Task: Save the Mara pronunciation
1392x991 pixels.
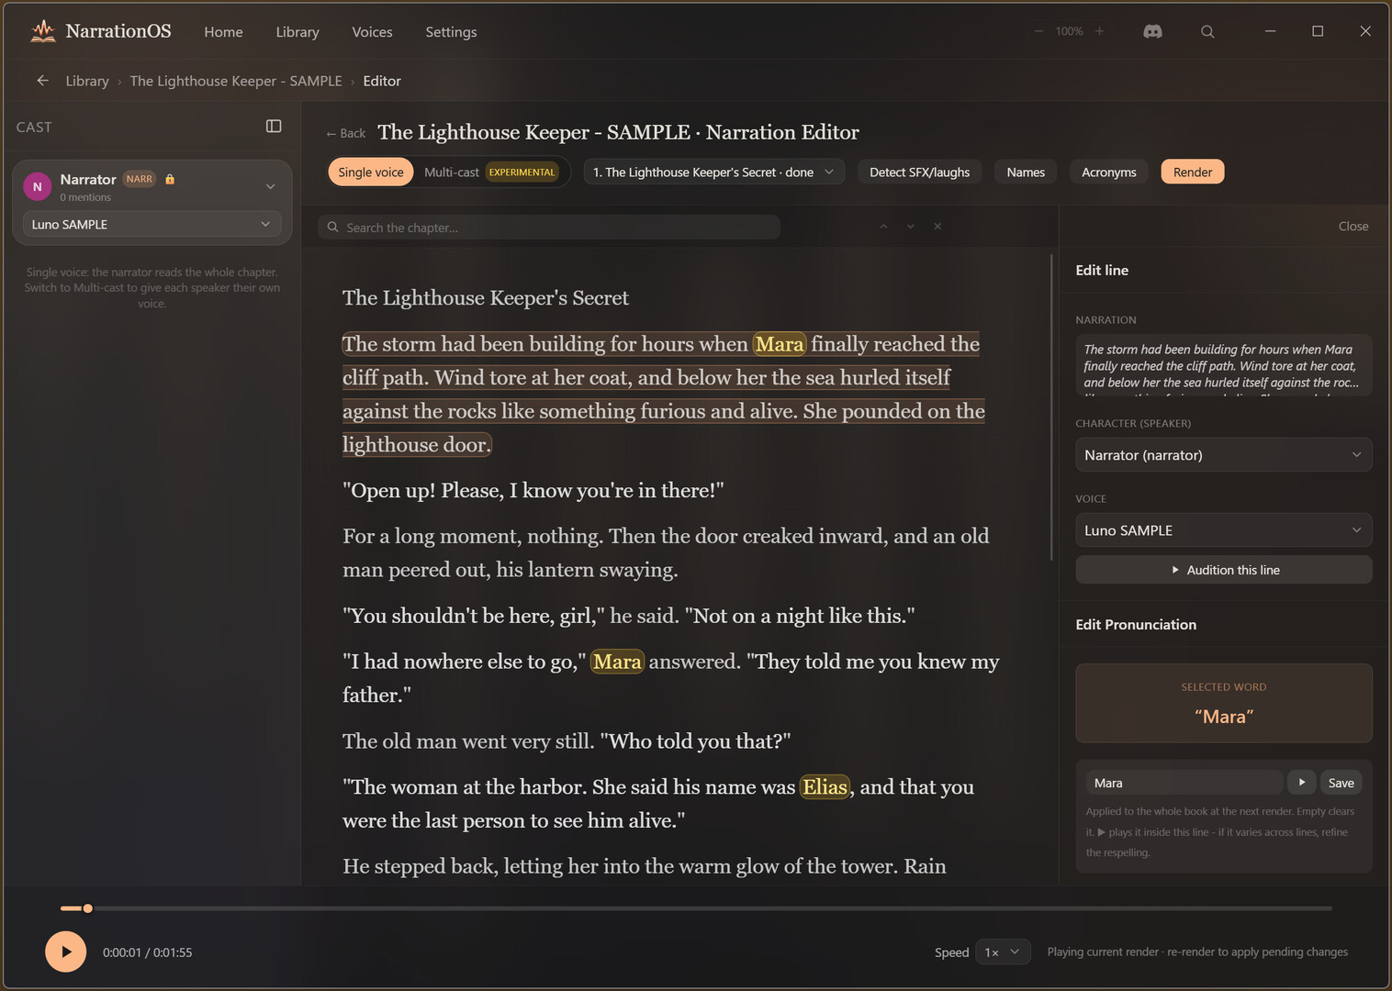Action: click(x=1341, y=783)
